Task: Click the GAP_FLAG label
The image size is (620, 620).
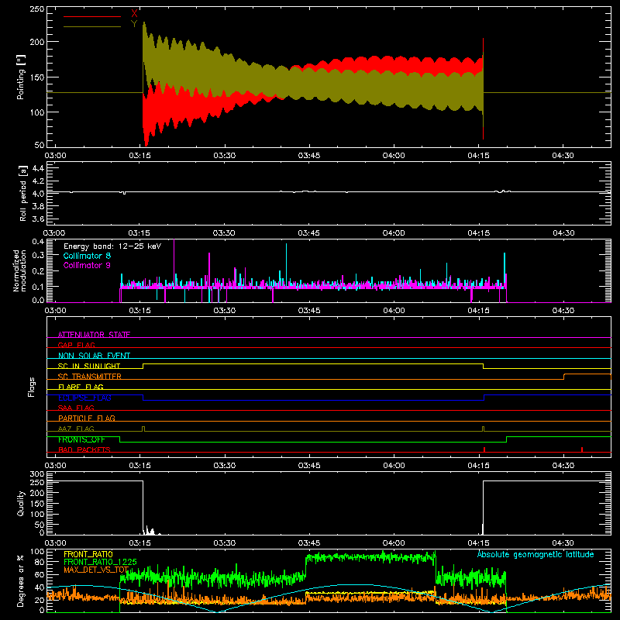Action: [76, 345]
